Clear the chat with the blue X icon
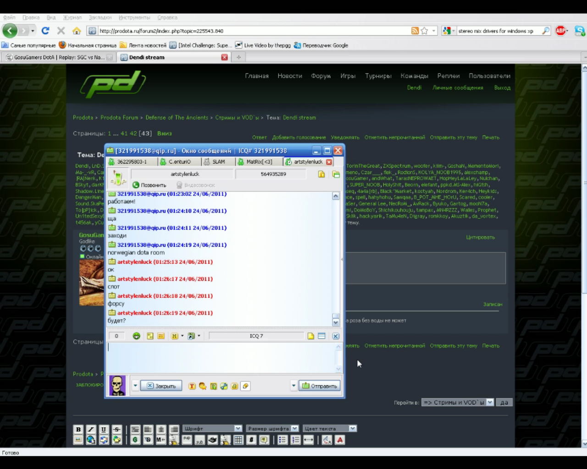587x469 pixels. [336, 336]
